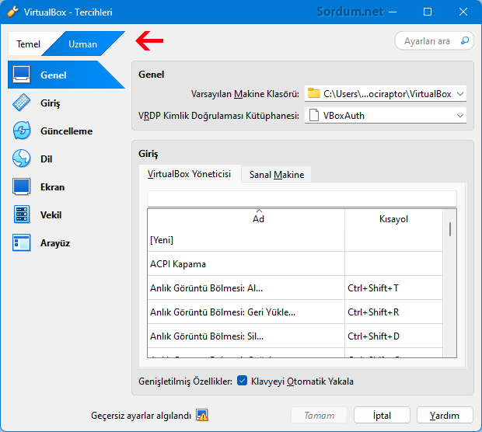This screenshot has width=482, height=432.
Task: Click the shortcut filter field above table
Action: click(x=302, y=198)
